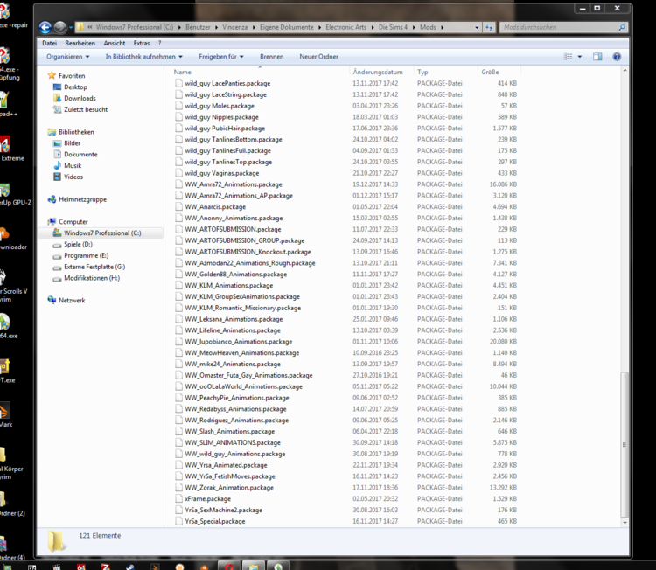The width and height of the screenshot is (656, 570).
Task: Click the refresh button beside address bar
Action: point(489,28)
